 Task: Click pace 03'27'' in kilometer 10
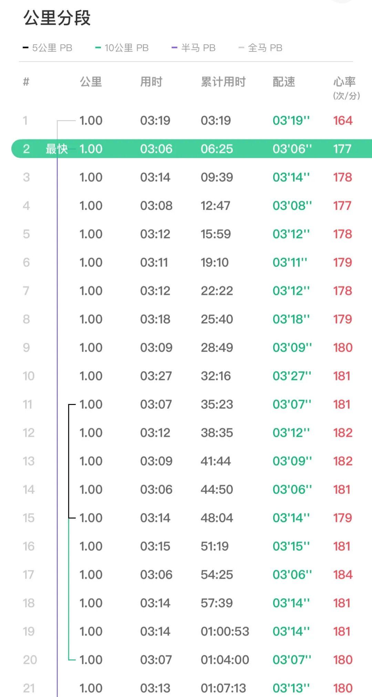click(292, 376)
